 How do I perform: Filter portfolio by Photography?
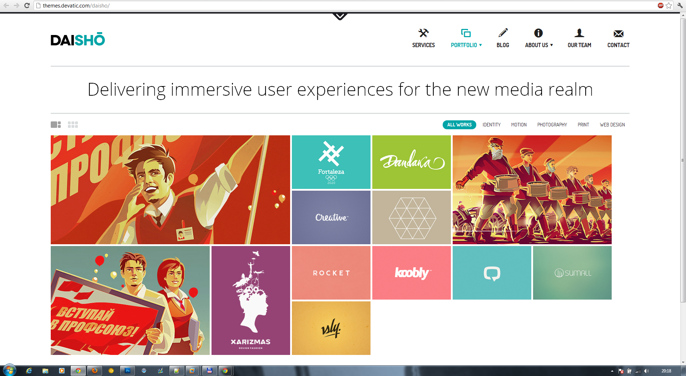pyautogui.click(x=552, y=125)
